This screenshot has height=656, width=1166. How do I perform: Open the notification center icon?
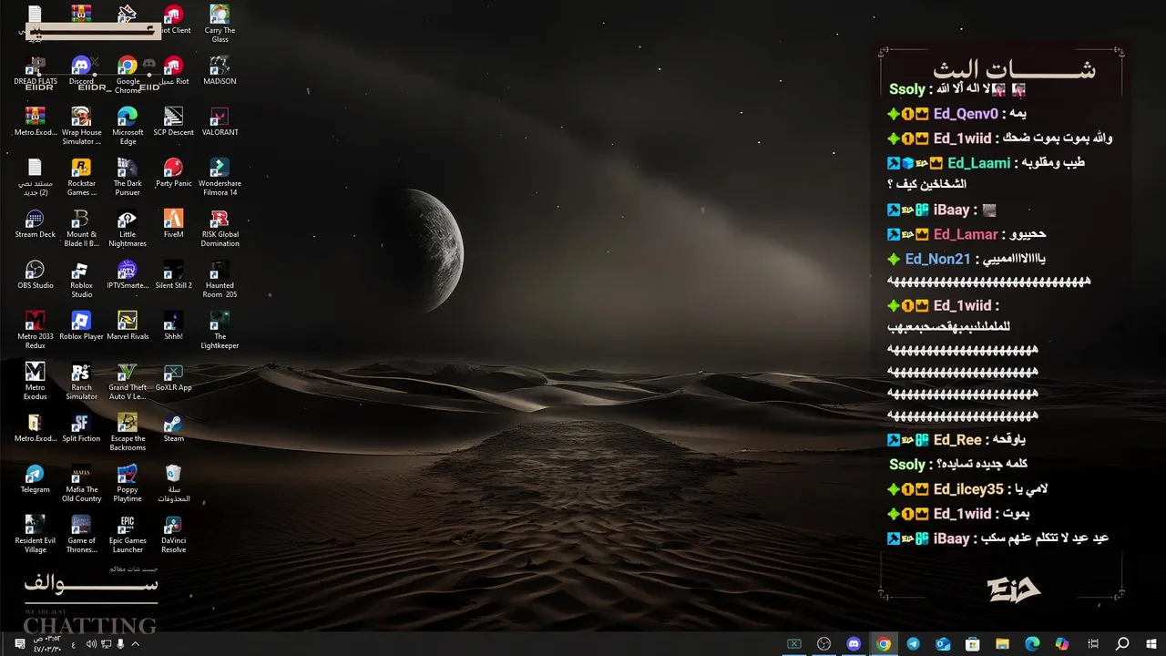pos(20,644)
